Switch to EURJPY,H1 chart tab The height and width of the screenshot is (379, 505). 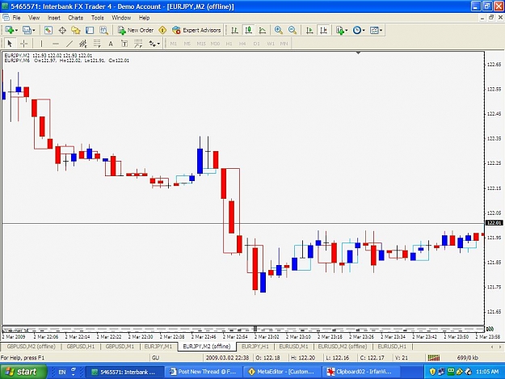(x=255, y=347)
